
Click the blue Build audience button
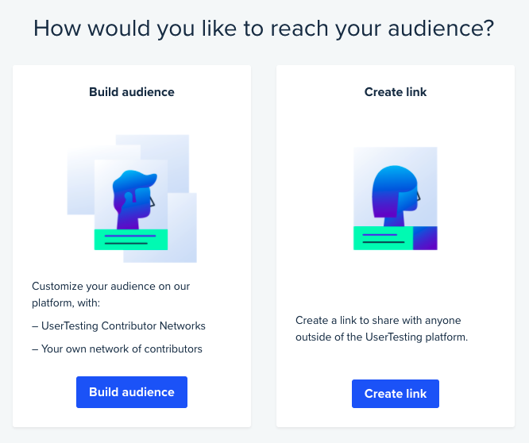(x=132, y=392)
